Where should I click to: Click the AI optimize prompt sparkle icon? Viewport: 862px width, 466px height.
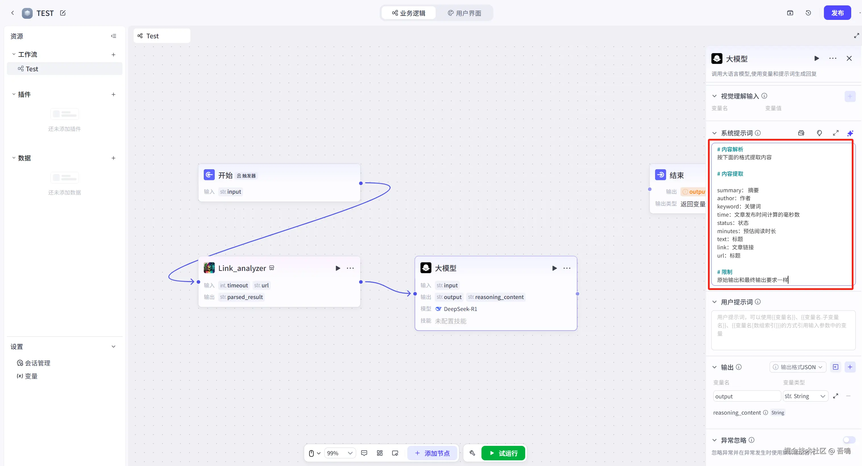(x=850, y=133)
